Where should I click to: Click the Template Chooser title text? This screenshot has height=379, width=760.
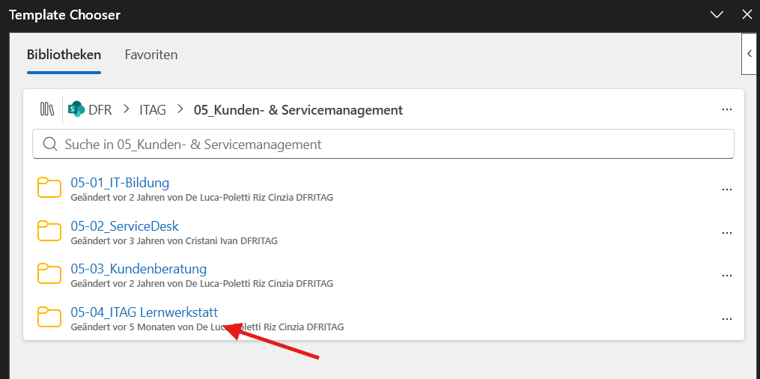64,15
